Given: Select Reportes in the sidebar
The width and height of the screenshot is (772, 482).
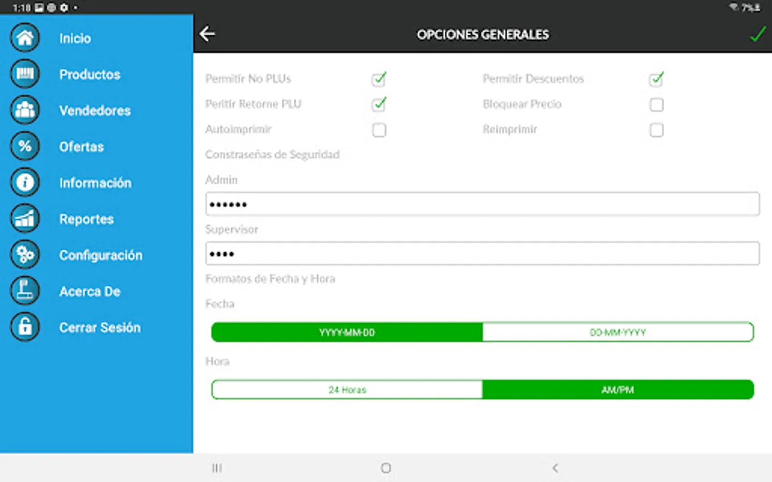Looking at the screenshot, I should (x=86, y=219).
